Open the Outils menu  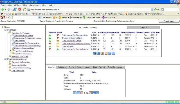tap(51, 5)
